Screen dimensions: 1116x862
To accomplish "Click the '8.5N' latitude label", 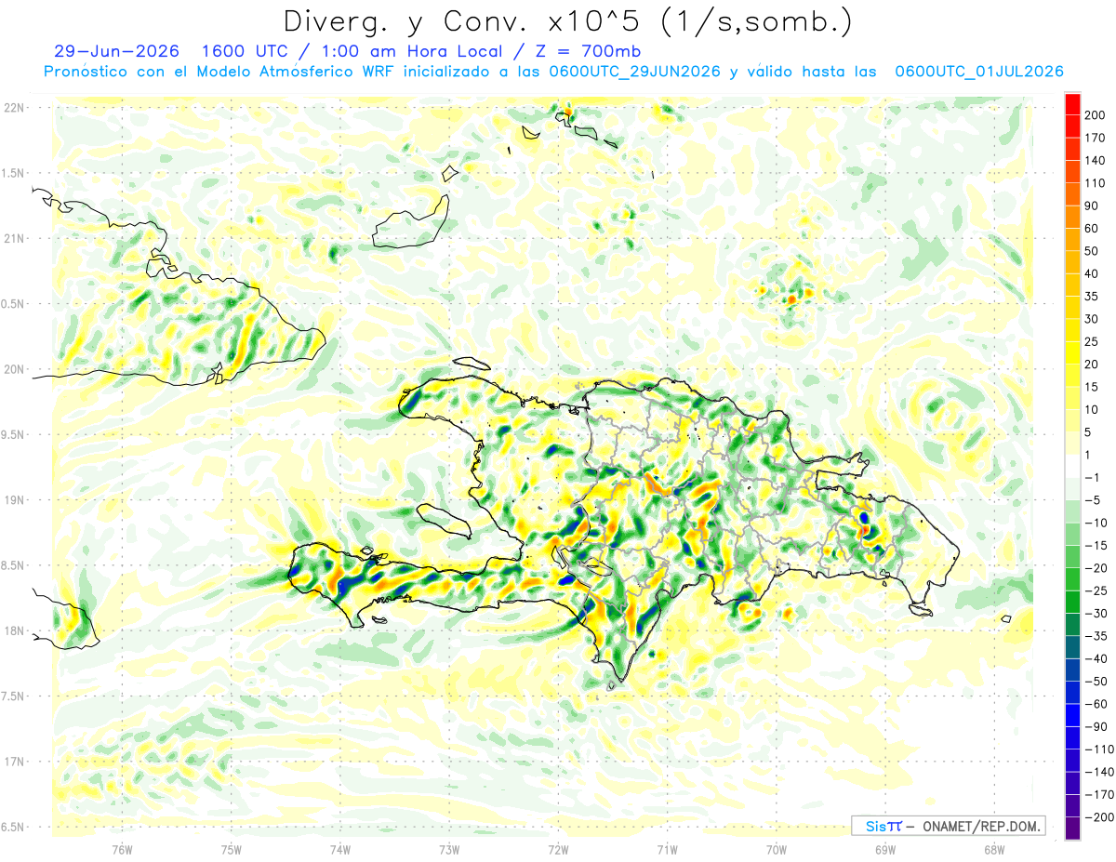I will click(12, 565).
